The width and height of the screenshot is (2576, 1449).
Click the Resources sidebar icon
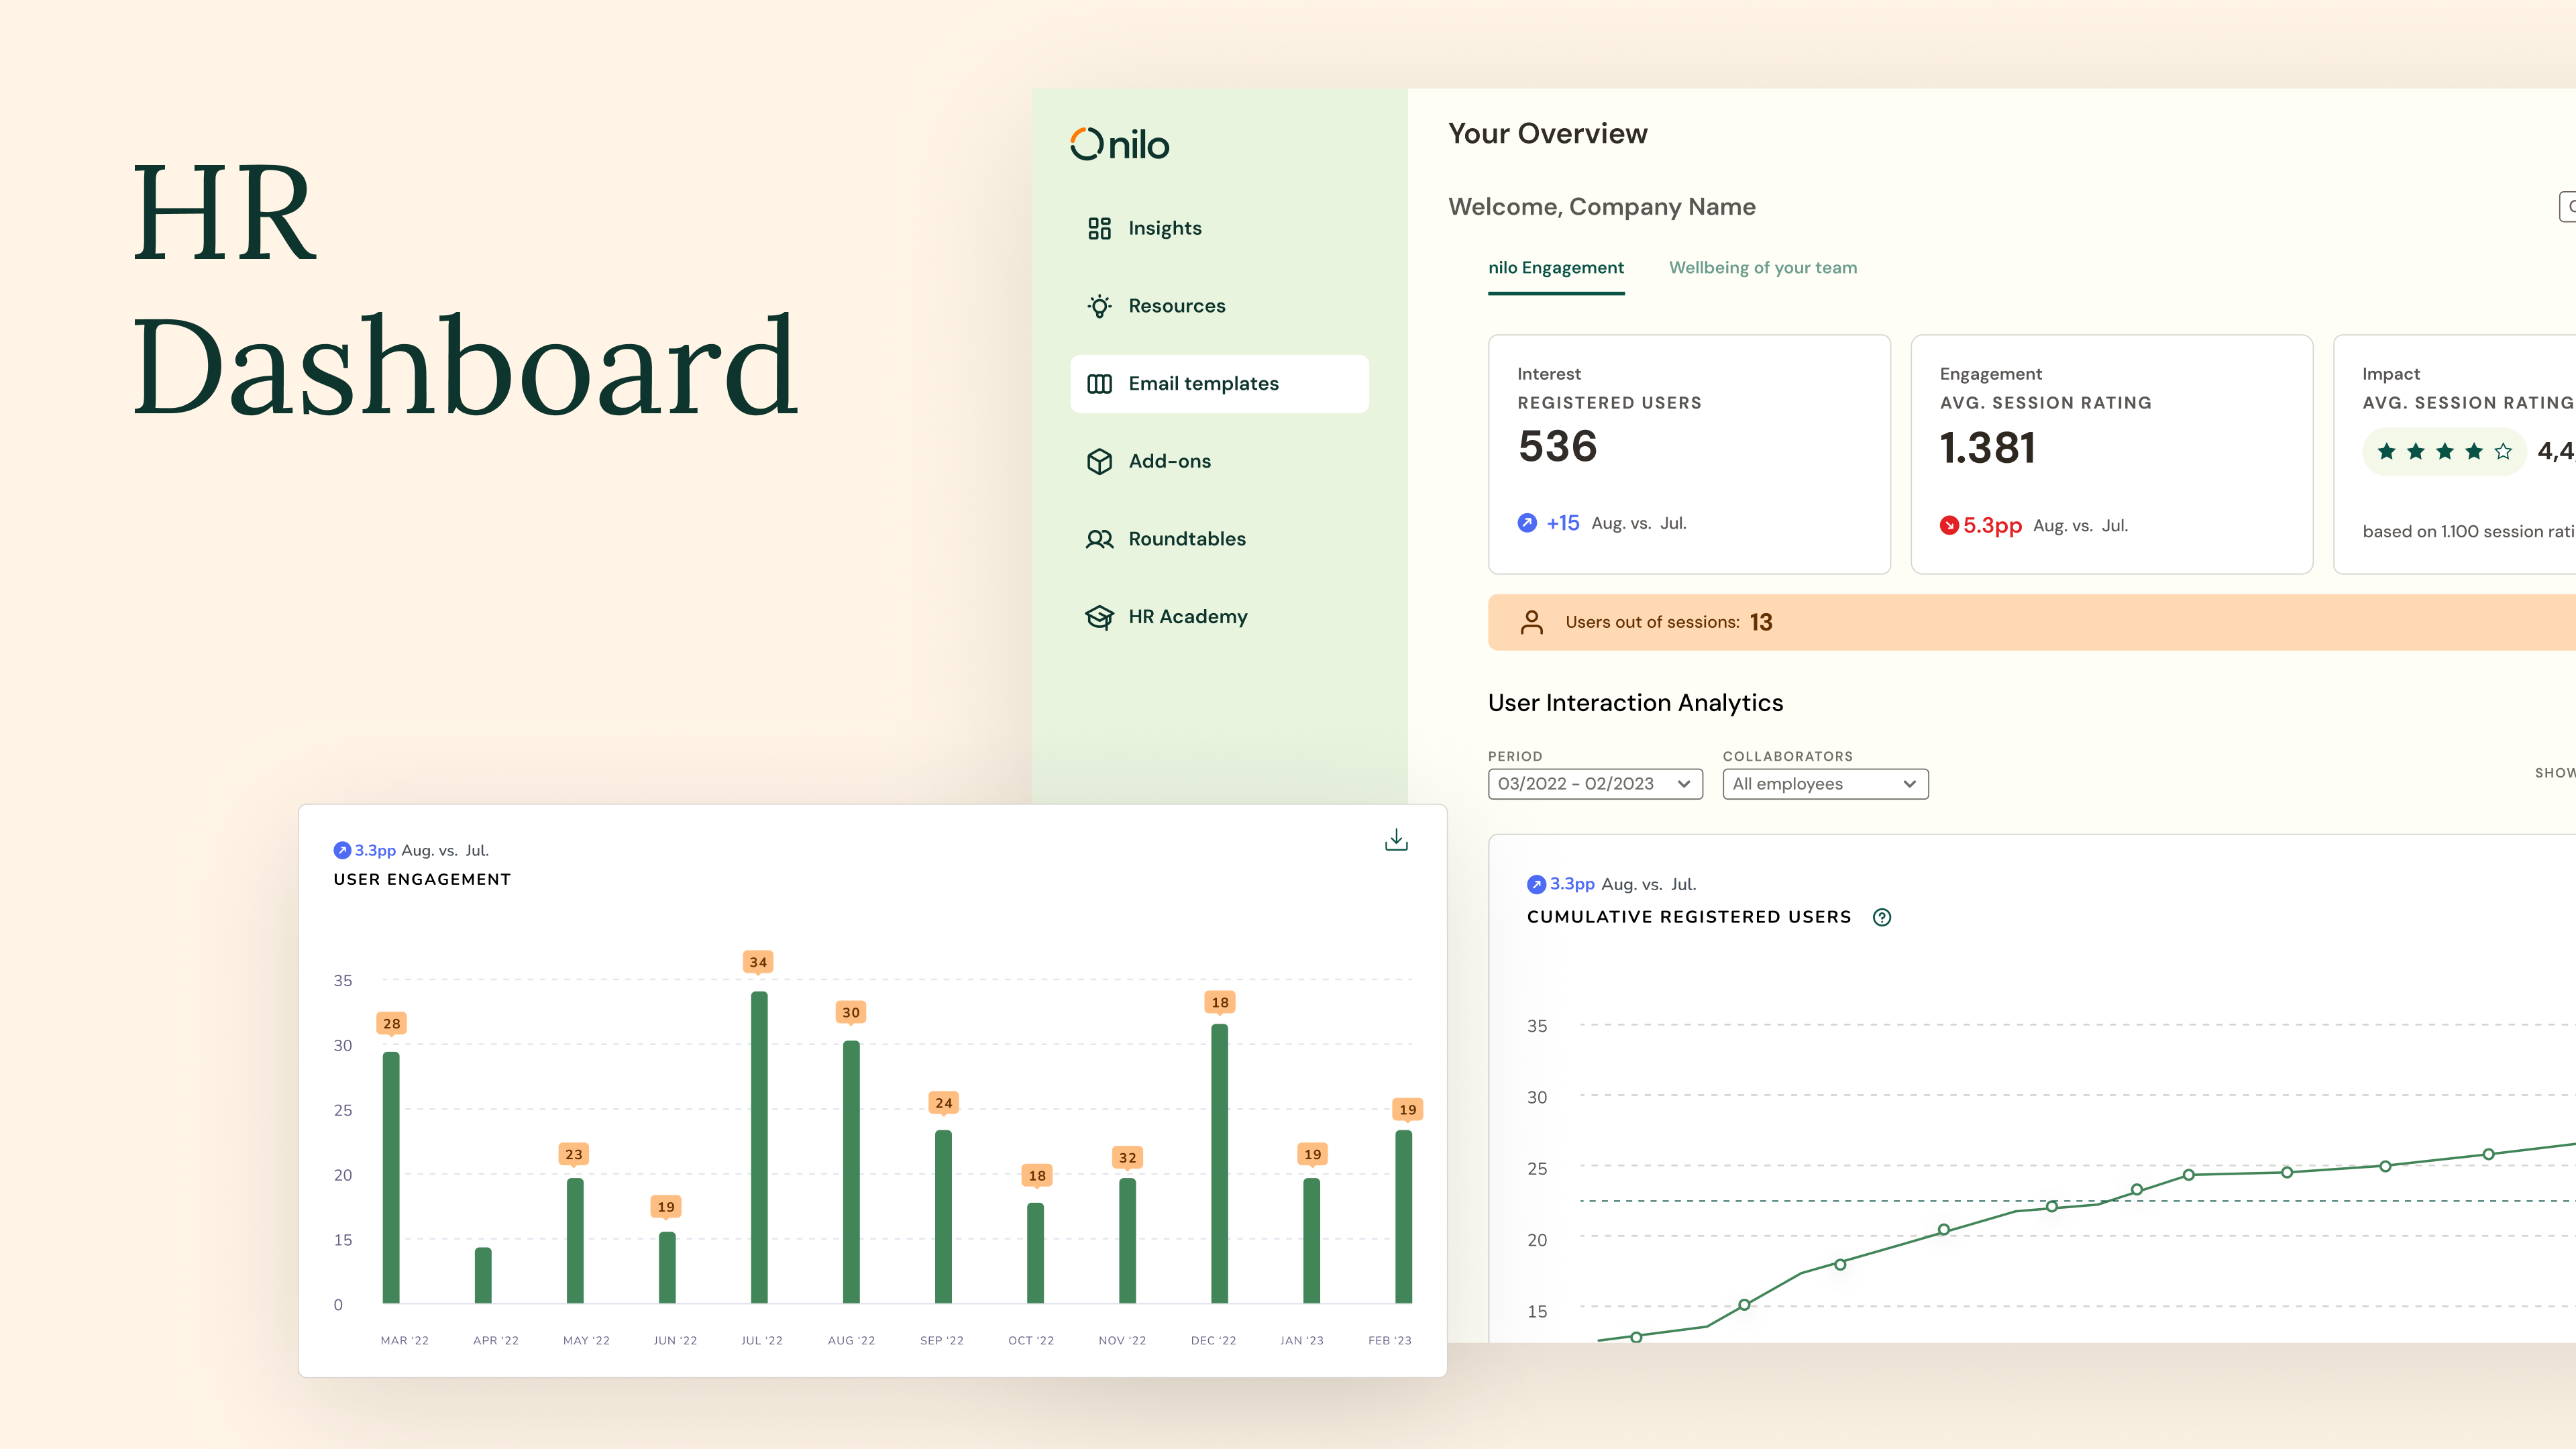click(1099, 305)
